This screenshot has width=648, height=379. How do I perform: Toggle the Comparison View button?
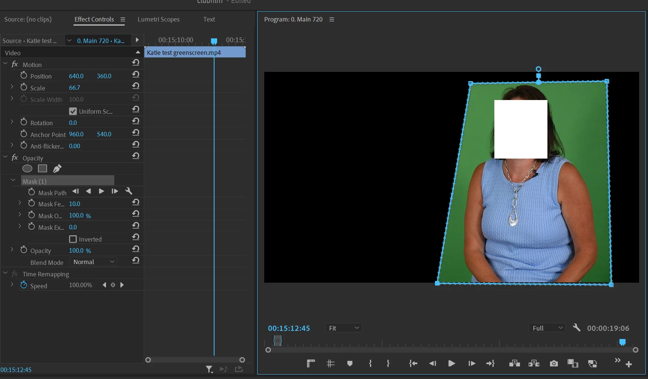click(573, 363)
